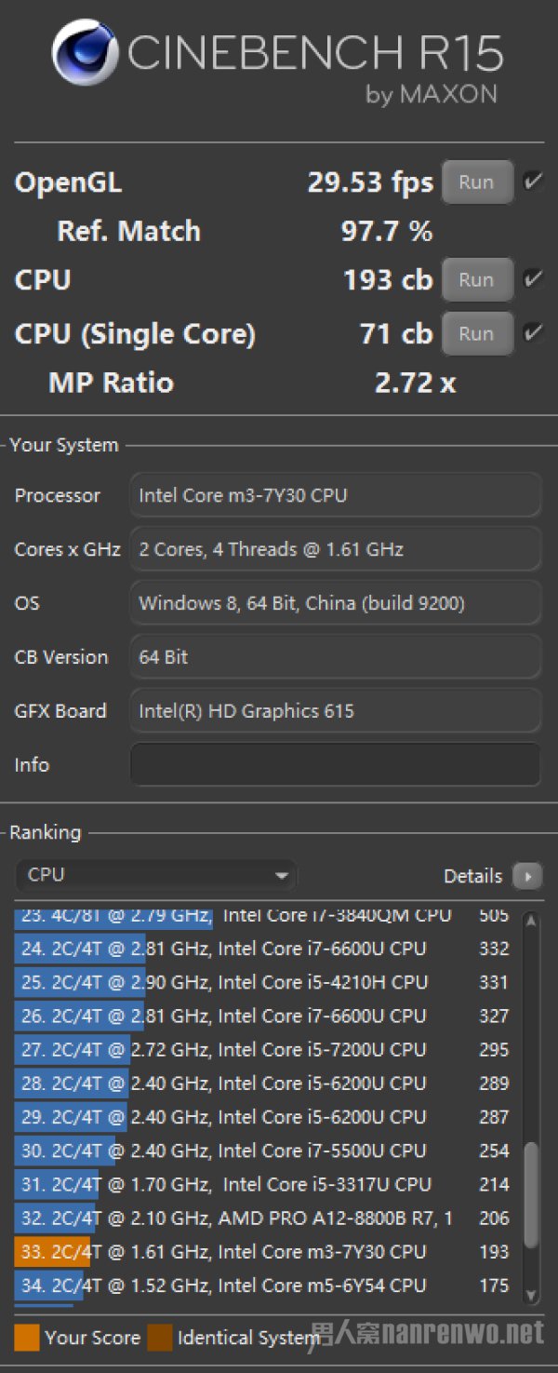The image size is (558, 1373).
Task: Select ranking row 30 Core i7-5500U
Action: pyautogui.click(x=265, y=1151)
